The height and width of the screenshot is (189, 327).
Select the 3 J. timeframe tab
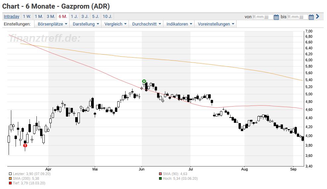click(x=85, y=17)
